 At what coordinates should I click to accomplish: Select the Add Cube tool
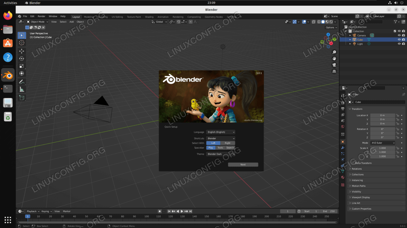point(22,98)
